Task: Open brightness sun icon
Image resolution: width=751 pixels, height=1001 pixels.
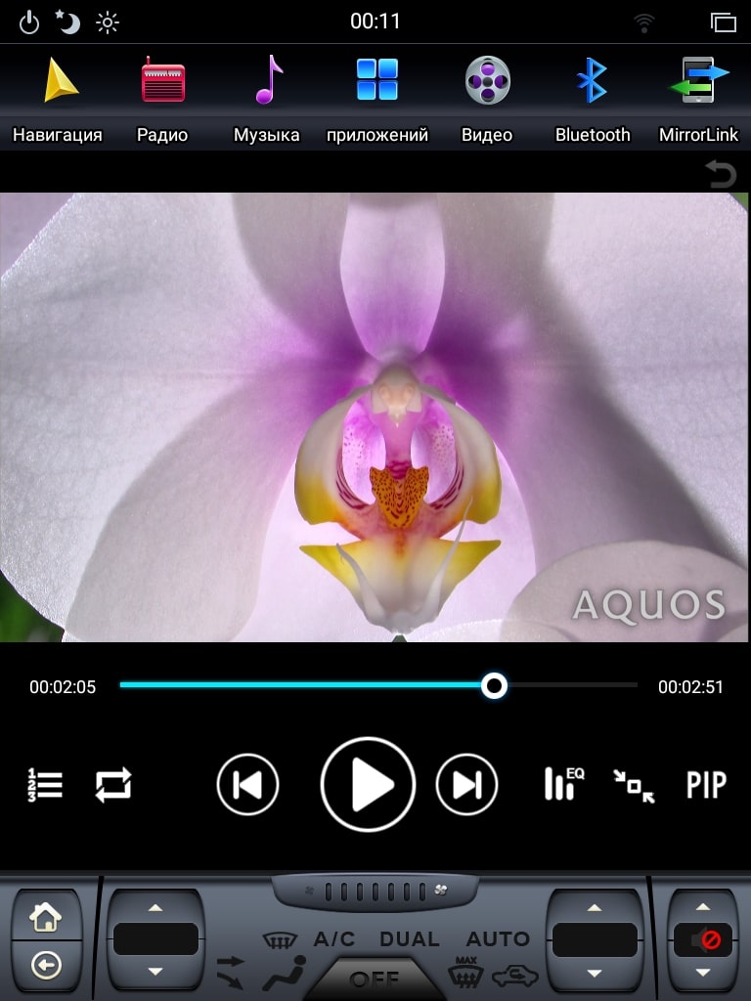Action: (x=108, y=23)
